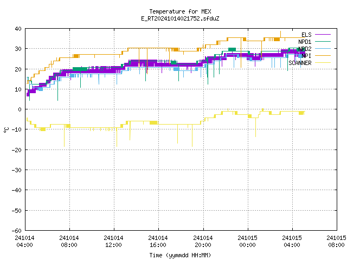This screenshot has height=260, width=347.
Task: Click the file name E_RT20241014021752.sfduZ
Action: pyautogui.click(x=180, y=18)
